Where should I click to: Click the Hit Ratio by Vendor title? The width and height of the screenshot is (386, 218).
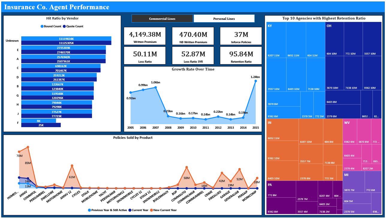[x=62, y=18]
